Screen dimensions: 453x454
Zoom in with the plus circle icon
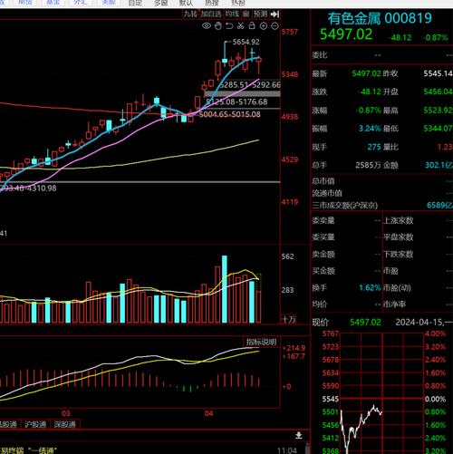coord(264,26)
